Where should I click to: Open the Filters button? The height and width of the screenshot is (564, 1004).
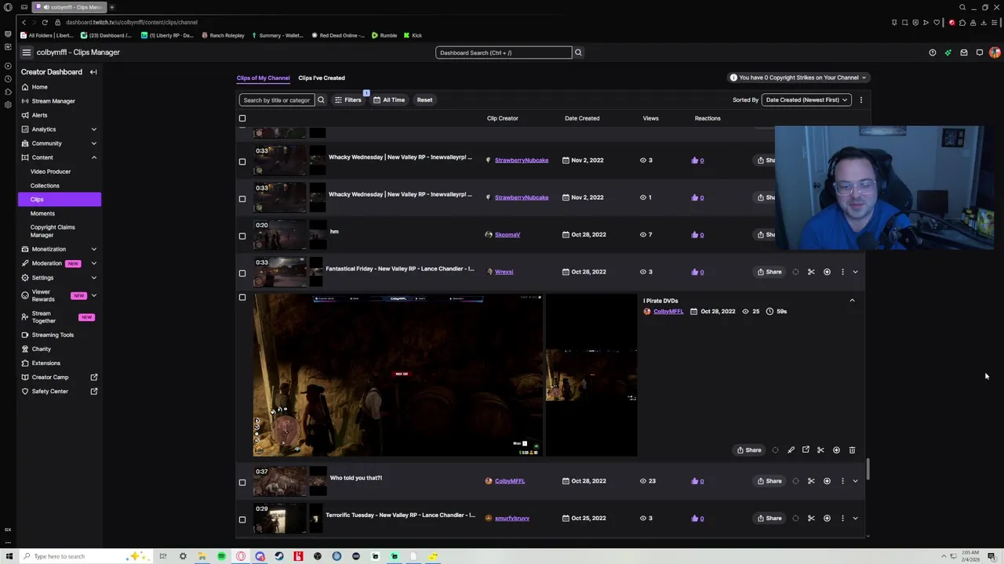coord(348,100)
